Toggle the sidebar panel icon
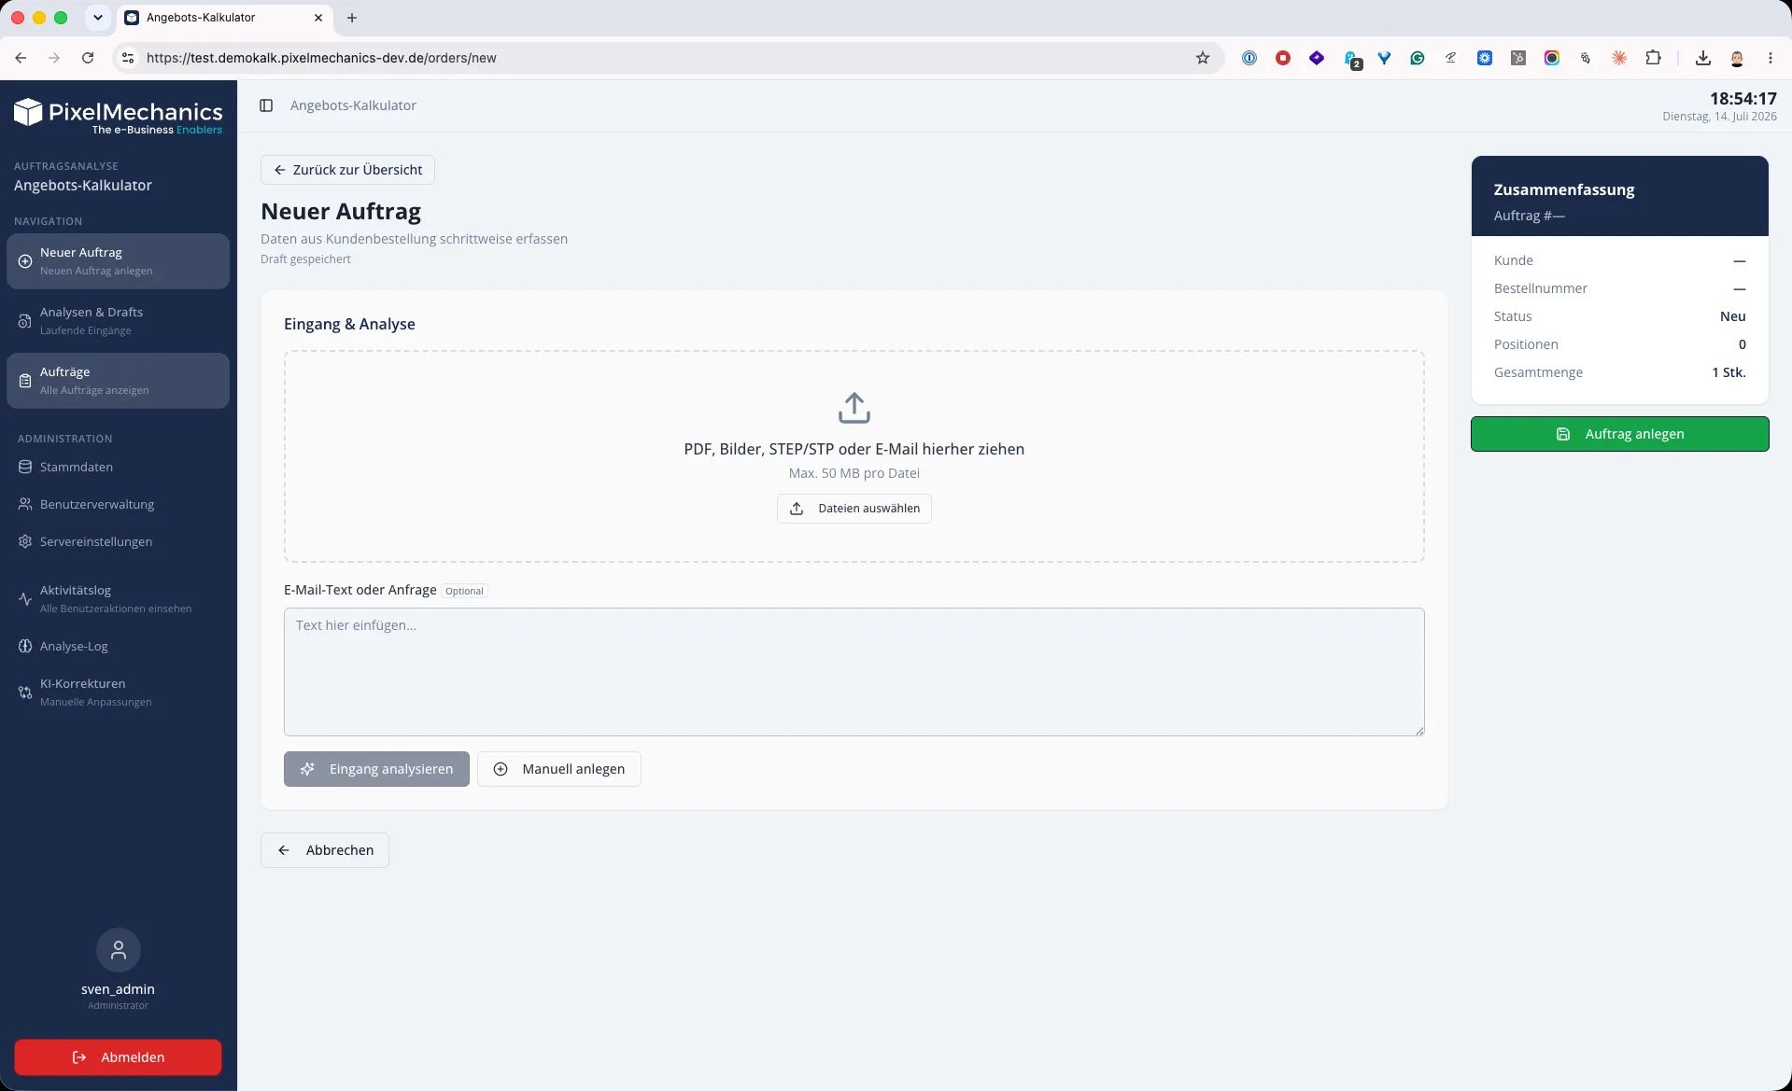The width and height of the screenshot is (1792, 1091). [266, 105]
